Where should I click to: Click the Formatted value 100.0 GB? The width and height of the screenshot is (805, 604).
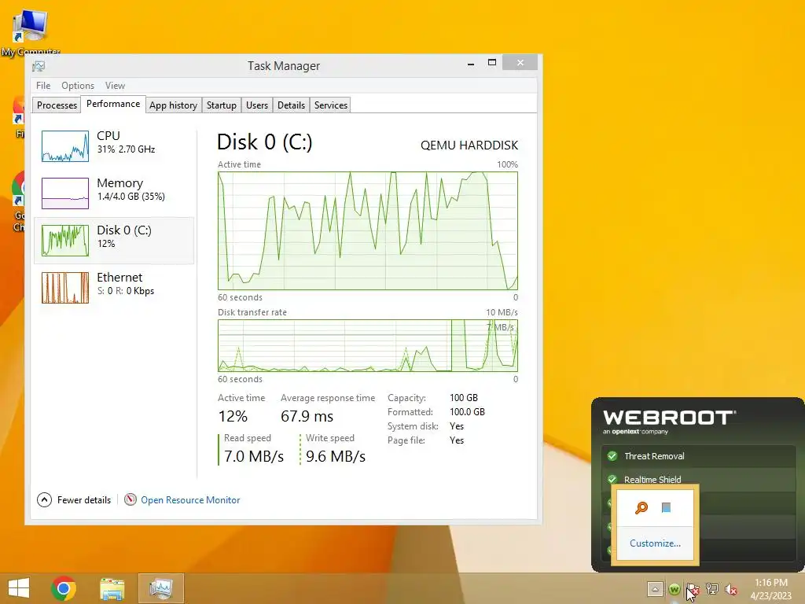pos(467,412)
